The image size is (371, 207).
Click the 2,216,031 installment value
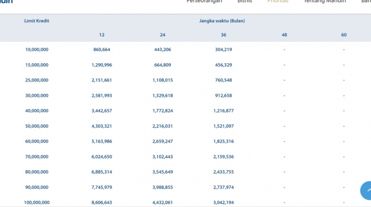tap(162, 126)
